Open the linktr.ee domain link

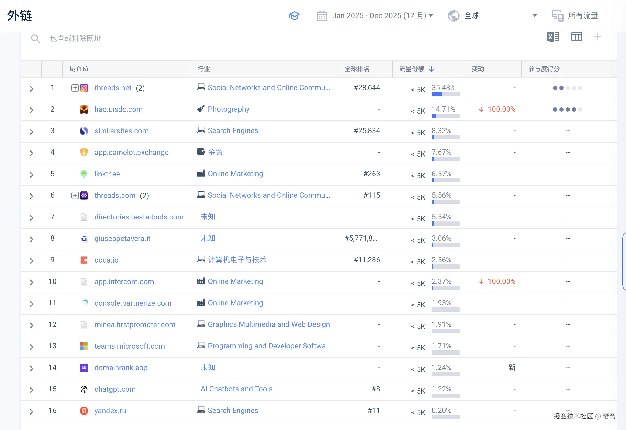click(107, 174)
